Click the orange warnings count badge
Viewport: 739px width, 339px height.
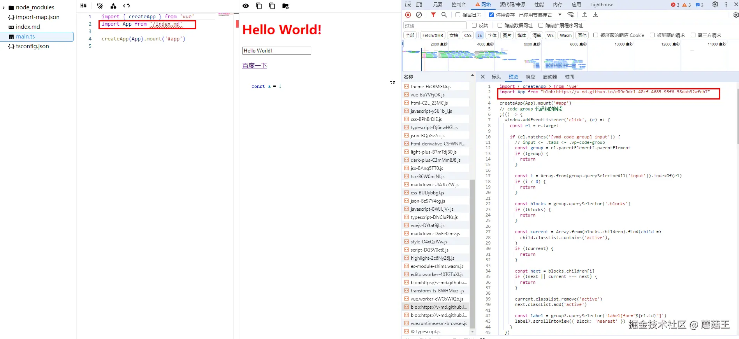[x=687, y=5]
